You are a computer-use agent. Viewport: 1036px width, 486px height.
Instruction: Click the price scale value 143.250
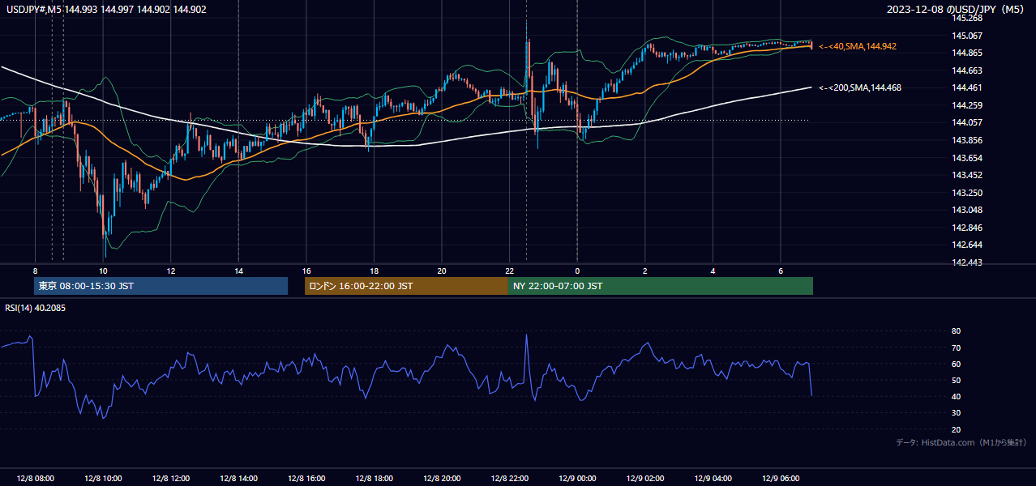point(967,193)
